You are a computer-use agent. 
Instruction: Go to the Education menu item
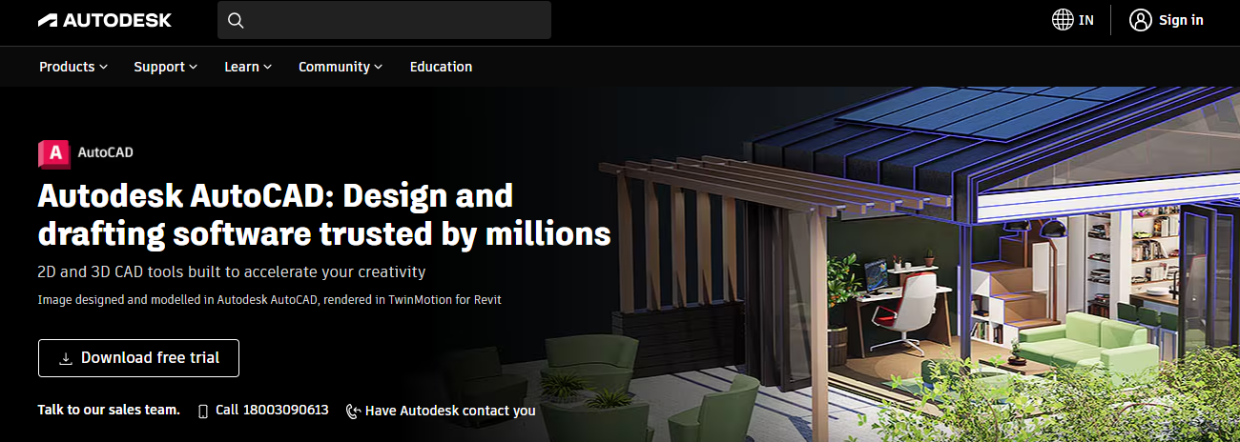pyautogui.click(x=441, y=67)
